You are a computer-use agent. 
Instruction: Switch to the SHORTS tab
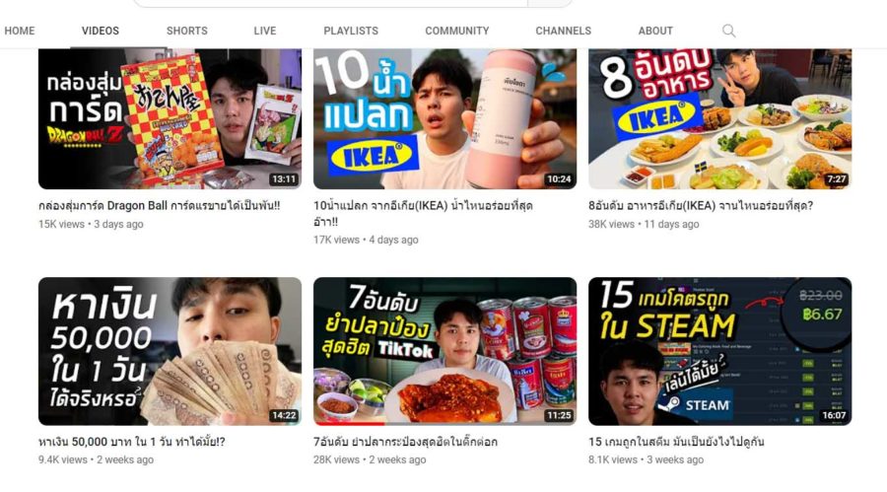186,31
